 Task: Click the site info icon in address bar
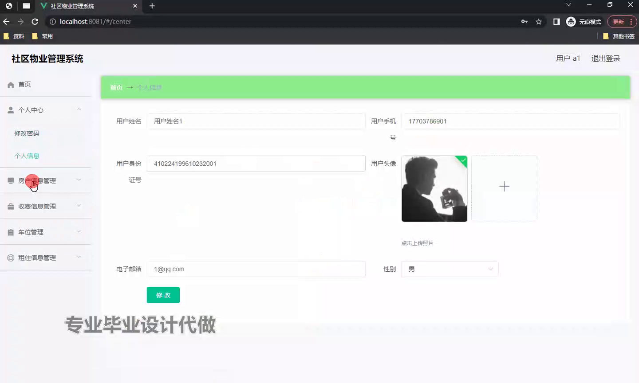coord(53,21)
